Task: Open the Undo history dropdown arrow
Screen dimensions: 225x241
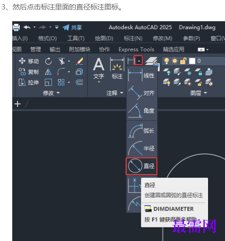Action: point(34,27)
